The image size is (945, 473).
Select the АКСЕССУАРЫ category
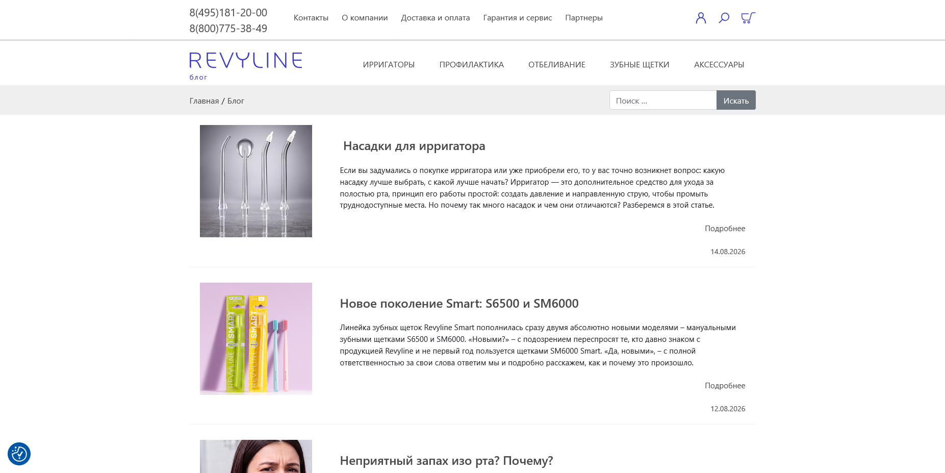(719, 65)
